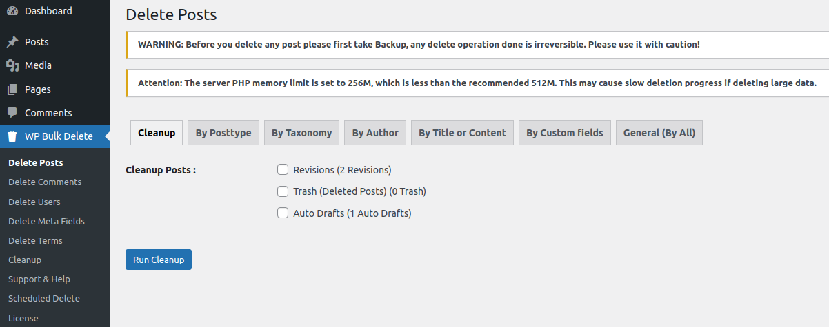Go to By Title or Content tab
The height and width of the screenshot is (327, 829).
462,133
